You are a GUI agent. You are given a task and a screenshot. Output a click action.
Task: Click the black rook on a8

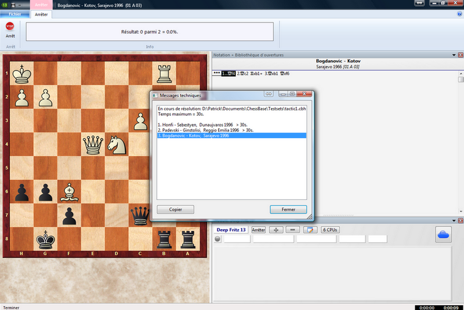[187, 239]
